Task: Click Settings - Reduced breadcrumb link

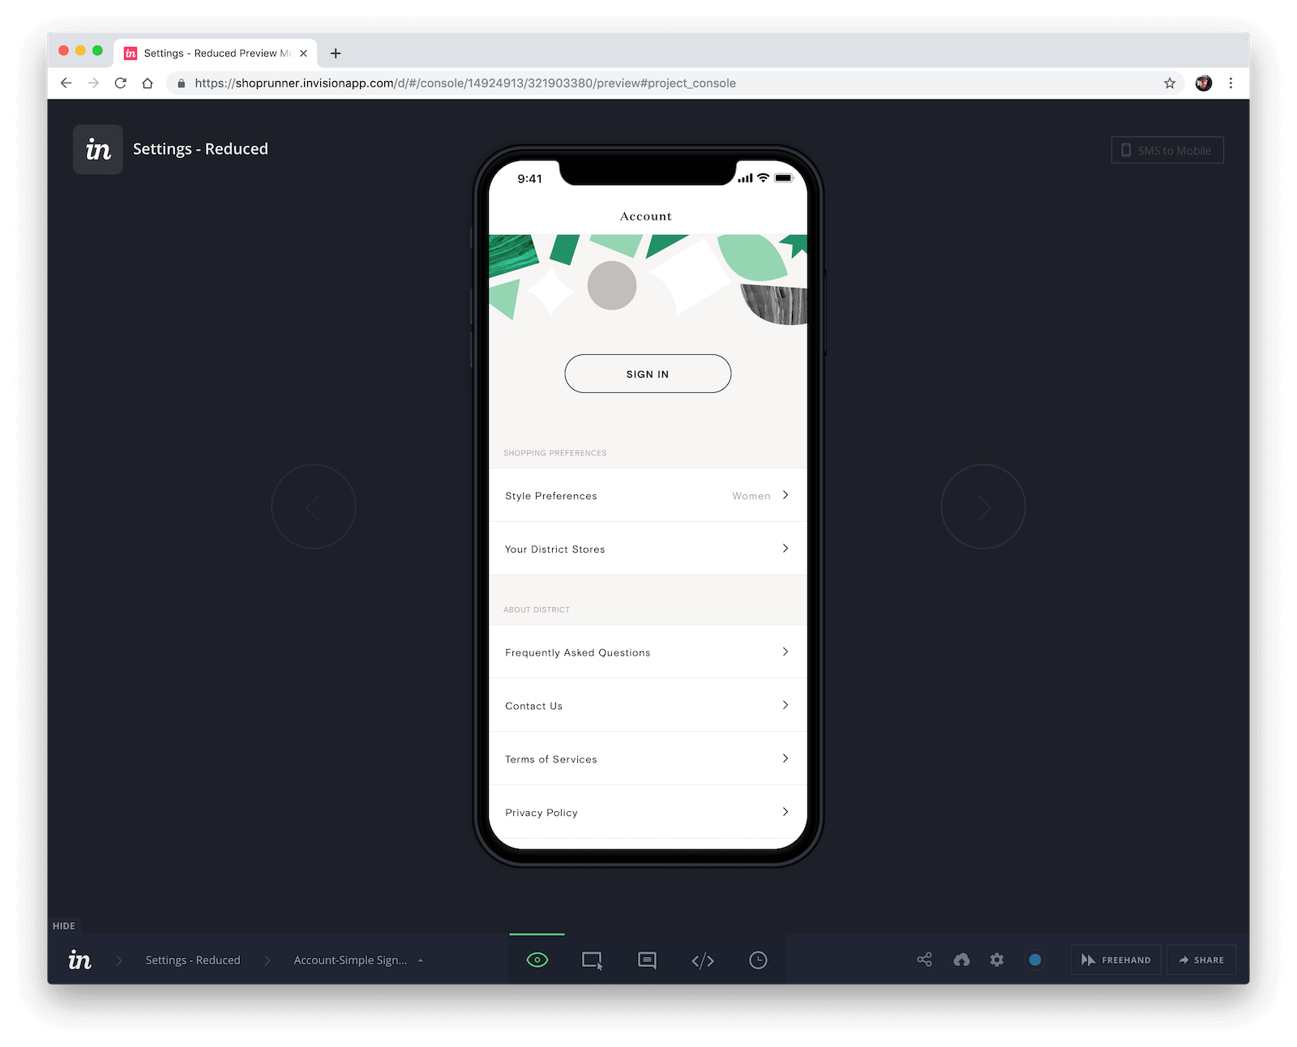Action: (193, 960)
